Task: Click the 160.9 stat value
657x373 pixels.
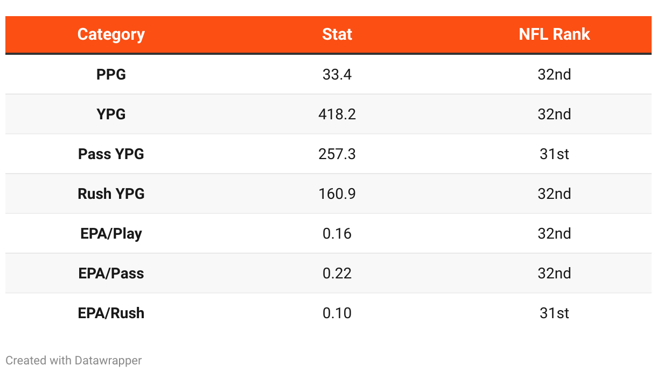Action: coord(337,193)
